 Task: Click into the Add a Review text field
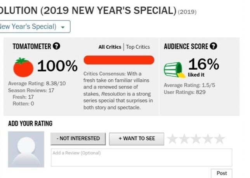pyautogui.click(x=141, y=157)
